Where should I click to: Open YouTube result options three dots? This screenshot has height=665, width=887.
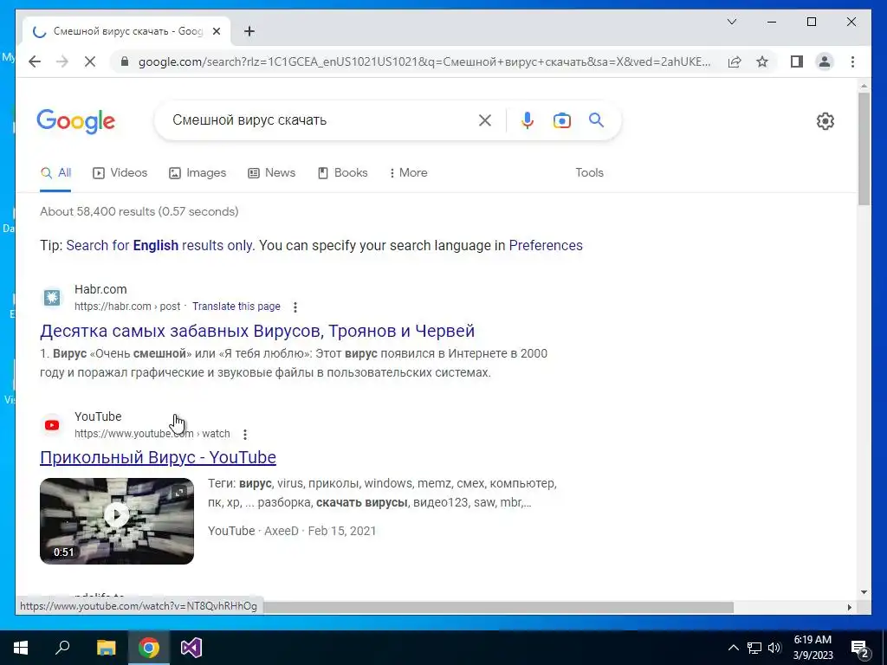pos(245,435)
